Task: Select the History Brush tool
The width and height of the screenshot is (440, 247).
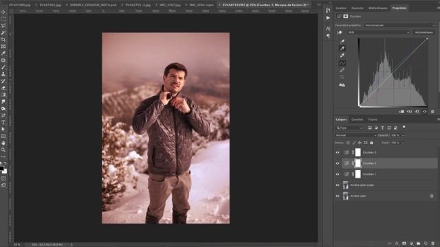Action: (x=3, y=81)
